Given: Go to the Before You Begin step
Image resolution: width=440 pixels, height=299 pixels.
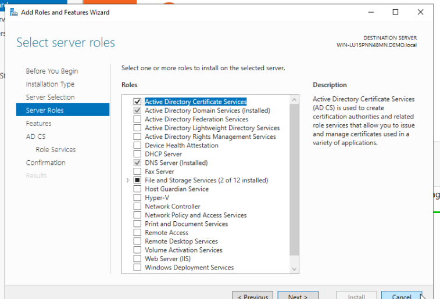Looking at the screenshot, I should click(52, 71).
